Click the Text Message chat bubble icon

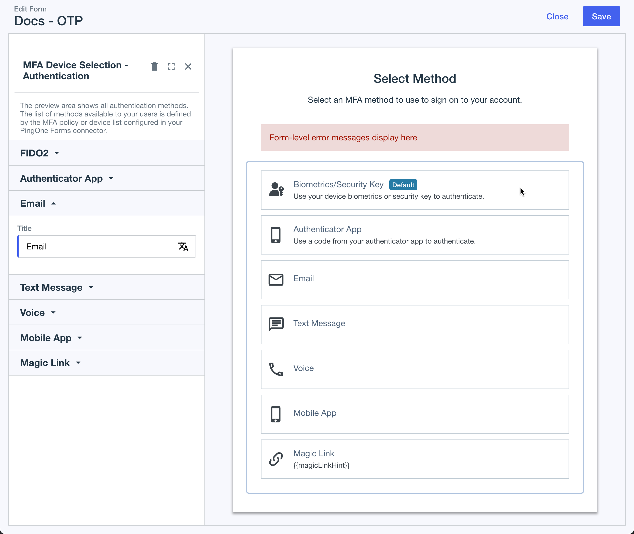[276, 324]
